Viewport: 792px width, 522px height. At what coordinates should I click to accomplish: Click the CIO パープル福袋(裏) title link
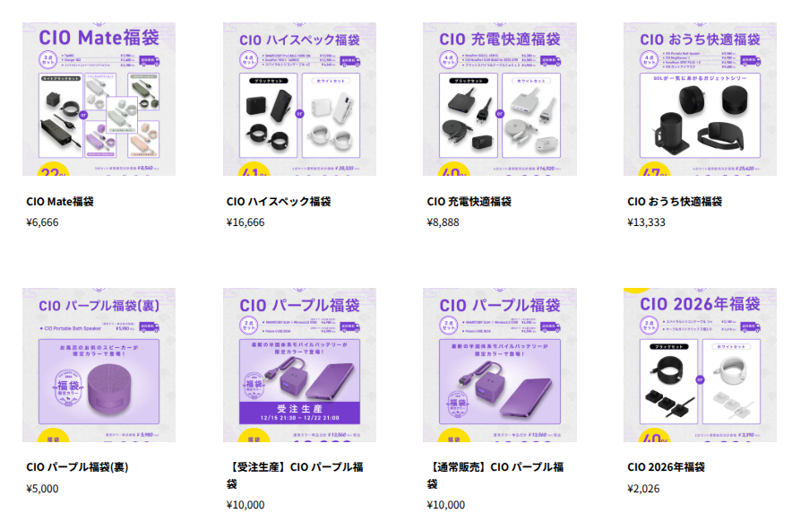77,467
